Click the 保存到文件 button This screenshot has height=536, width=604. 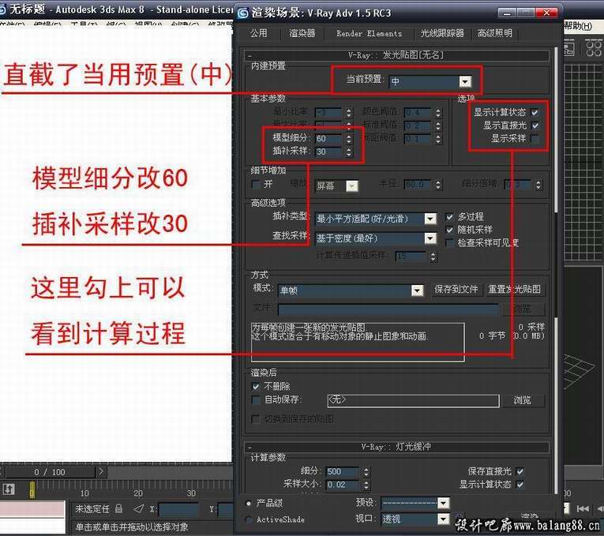point(456,289)
